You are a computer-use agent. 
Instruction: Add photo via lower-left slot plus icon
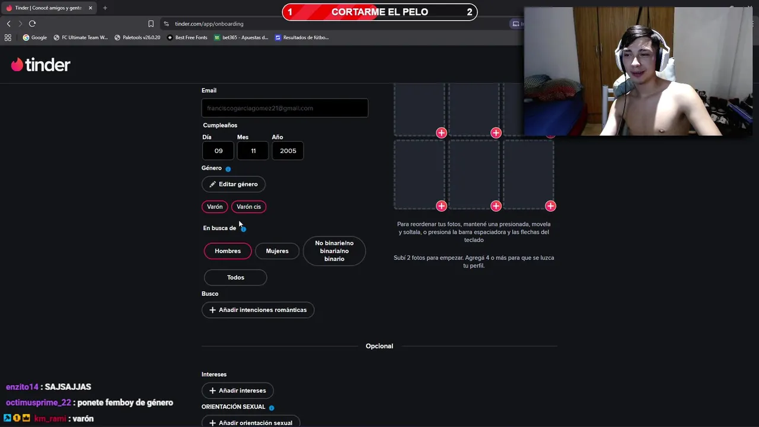(x=441, y=206)
